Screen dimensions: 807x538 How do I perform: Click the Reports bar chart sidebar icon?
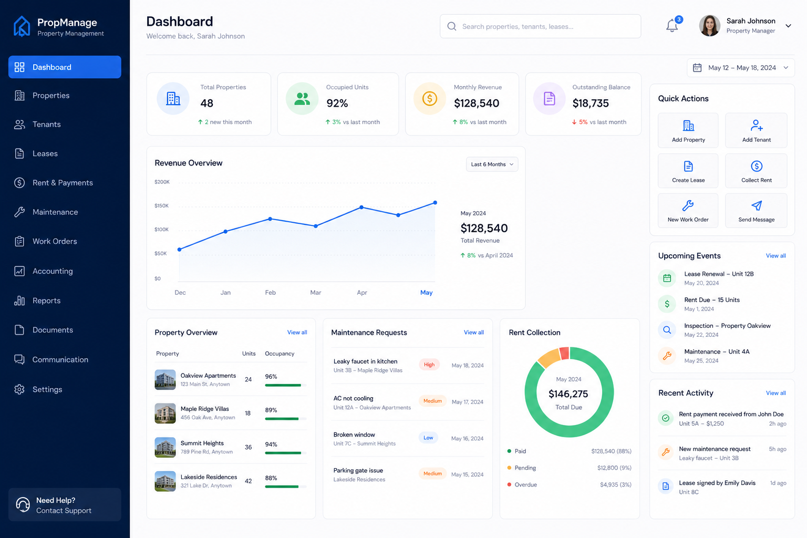point(19,301)
